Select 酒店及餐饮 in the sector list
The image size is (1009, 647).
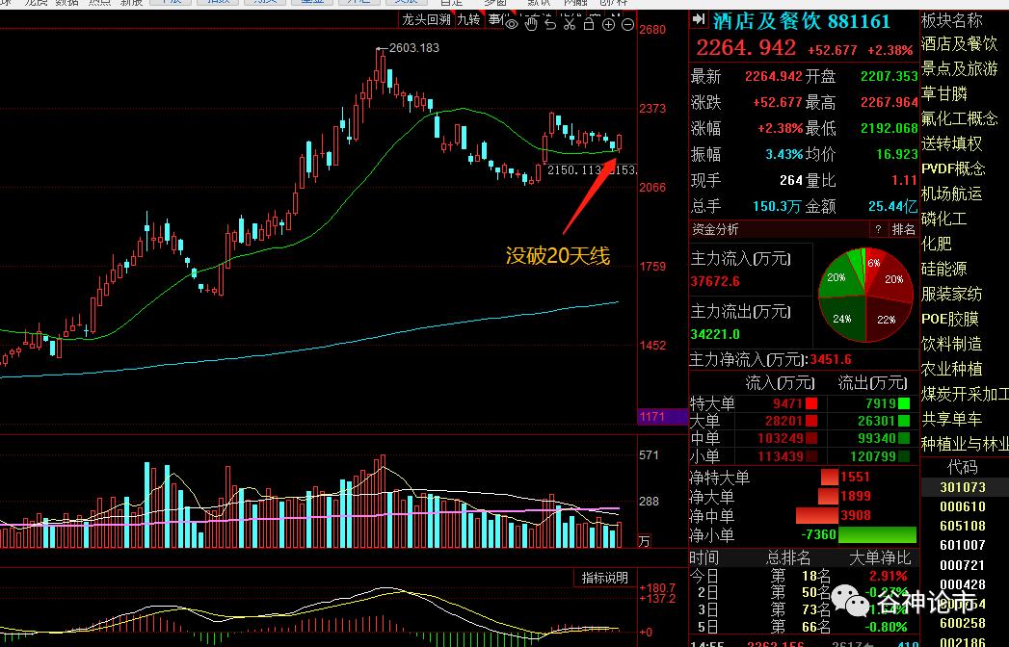click(x=960, y=43)
